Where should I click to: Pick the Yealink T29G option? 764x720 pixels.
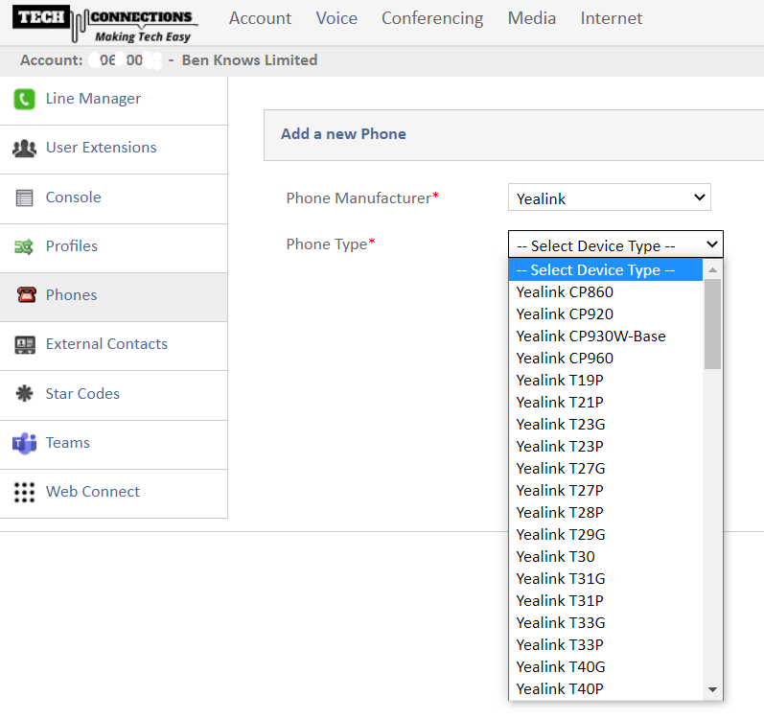605,534
